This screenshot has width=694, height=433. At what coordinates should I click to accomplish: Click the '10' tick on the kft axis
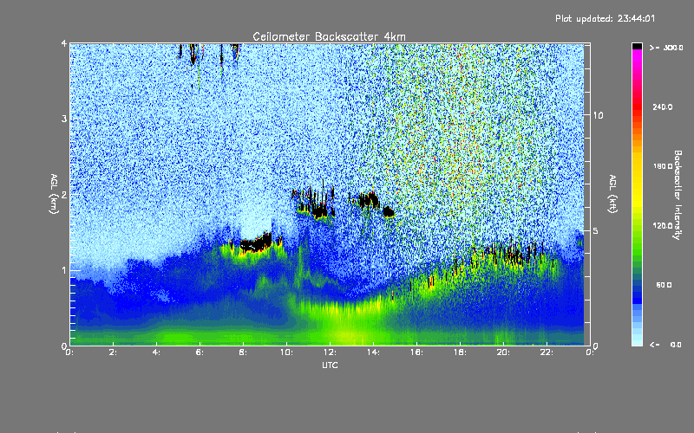[598, 115]
